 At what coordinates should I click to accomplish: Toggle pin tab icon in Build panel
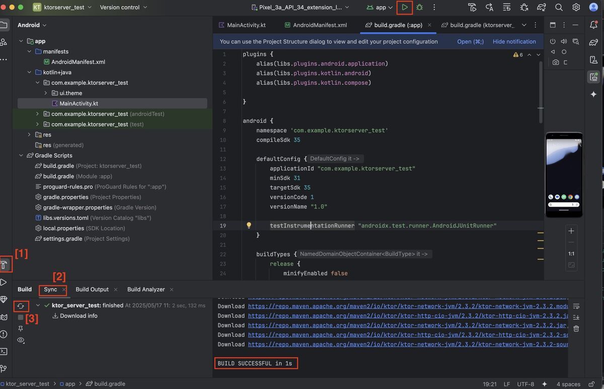(x=21, y=329)
